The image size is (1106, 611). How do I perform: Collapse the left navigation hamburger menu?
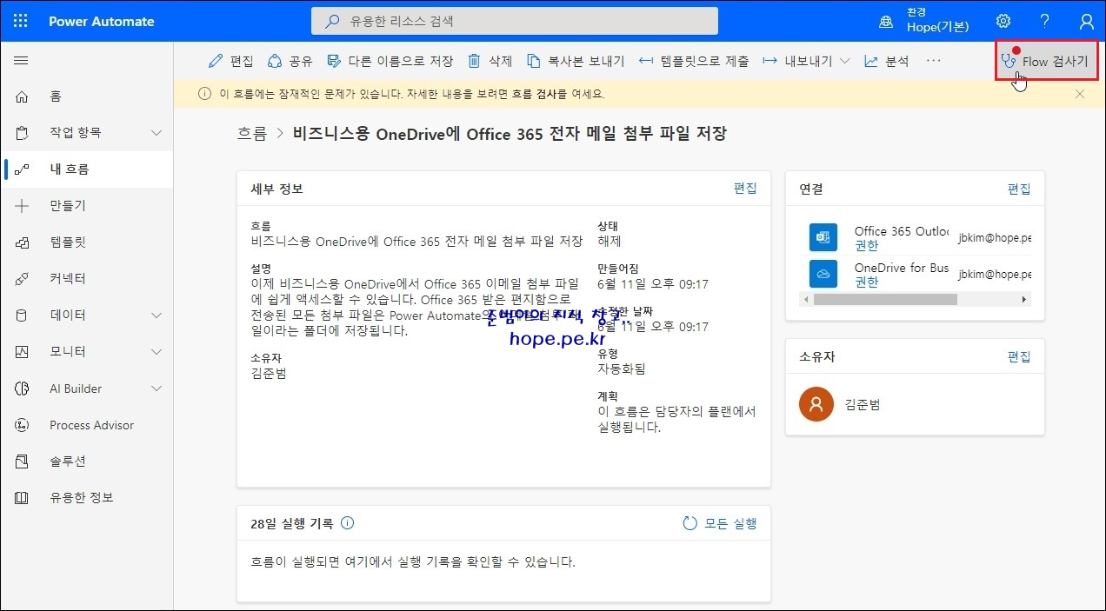point(22,60)
